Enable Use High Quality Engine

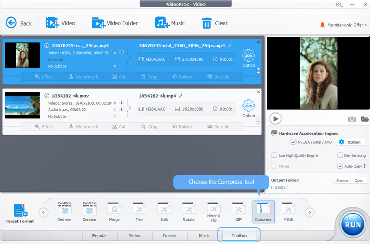pyautogui.click(x=274, y=155)
